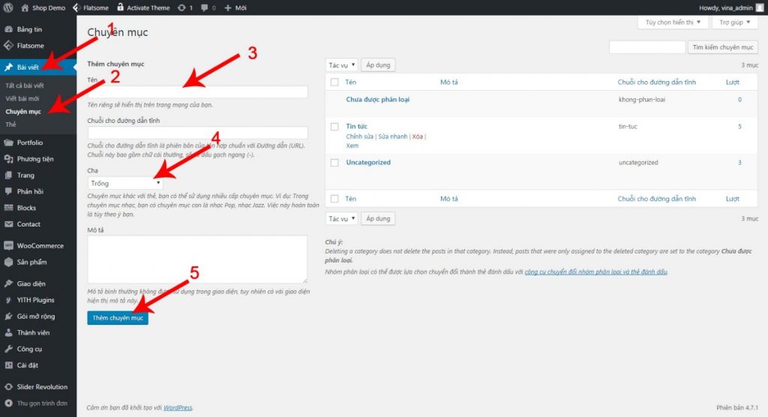Image resolution: width=768 pixels, height=417 pixels.
Task: Click the Phương tiện media icon
Action: tap(8, 159)
